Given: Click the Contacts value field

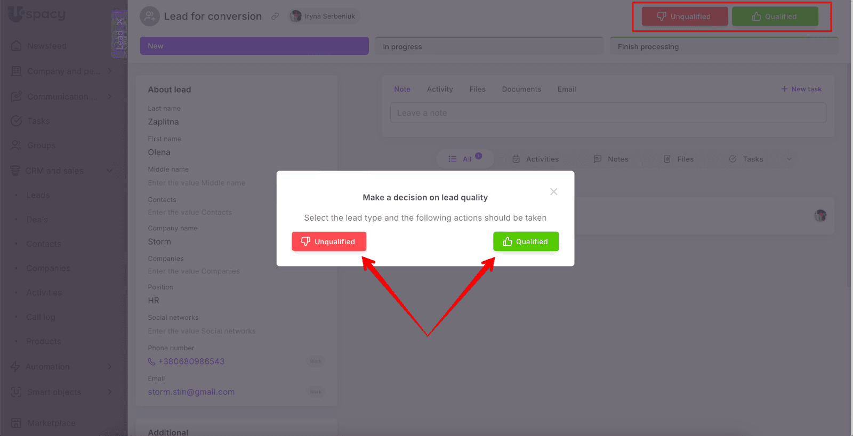Looking at the screenshot, I should point(190,212).
